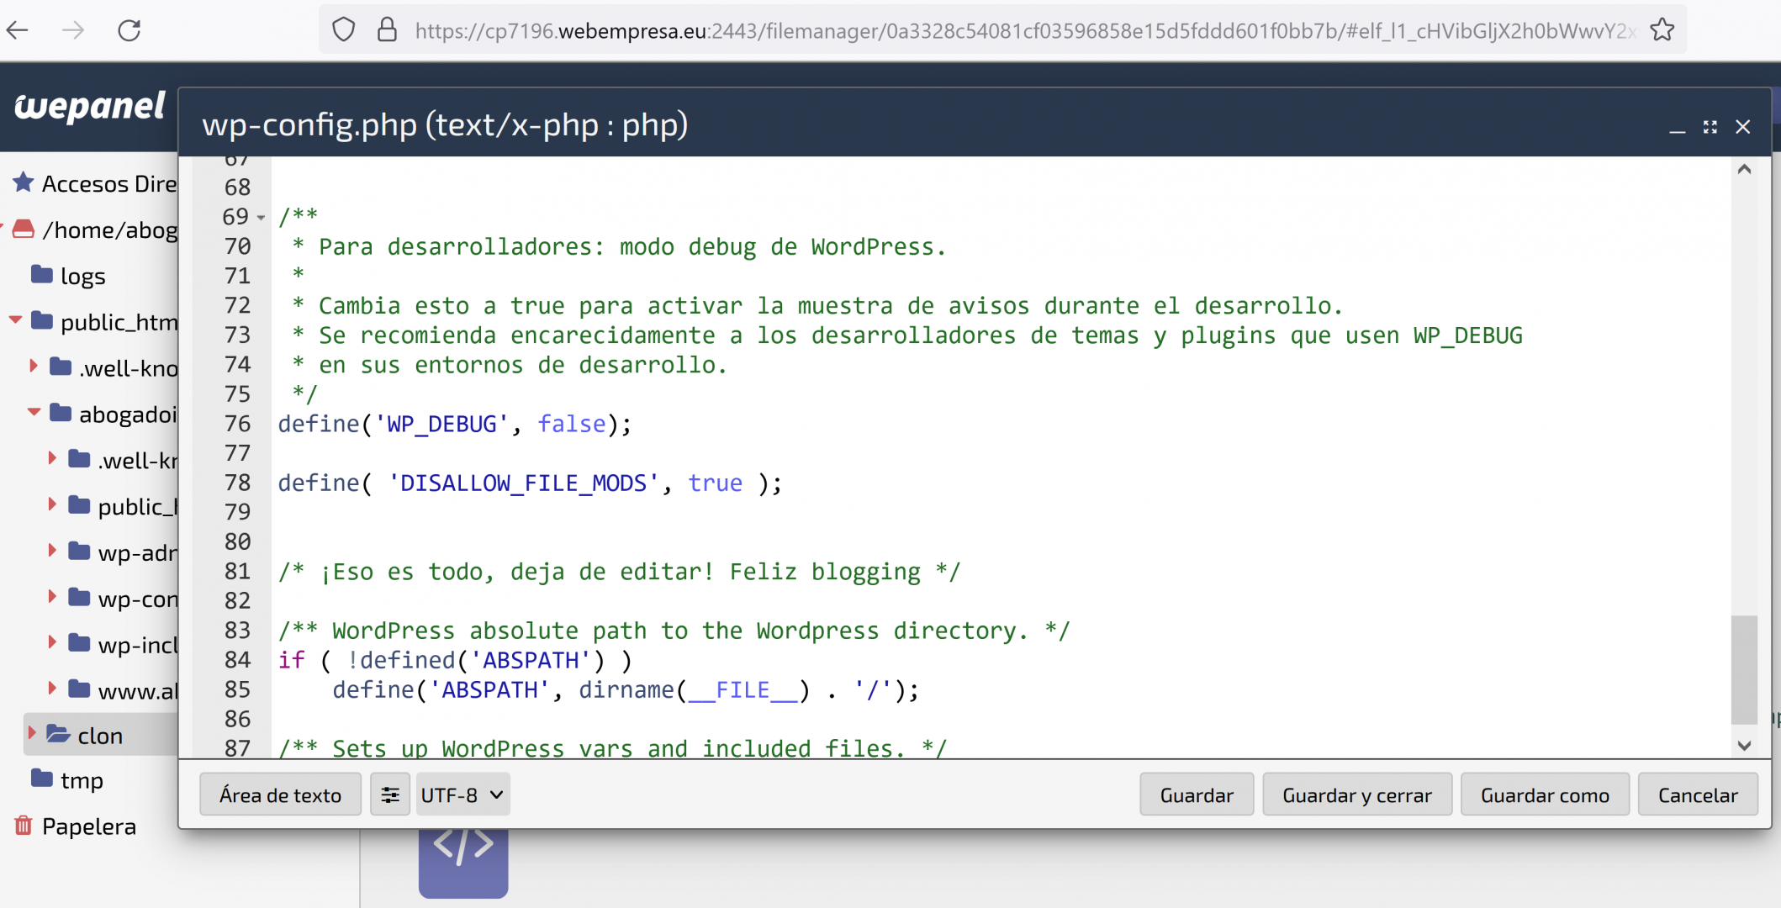Screen dimensions: 1781x908
Task: Select the wp-con folder
Action: [123, 599]
